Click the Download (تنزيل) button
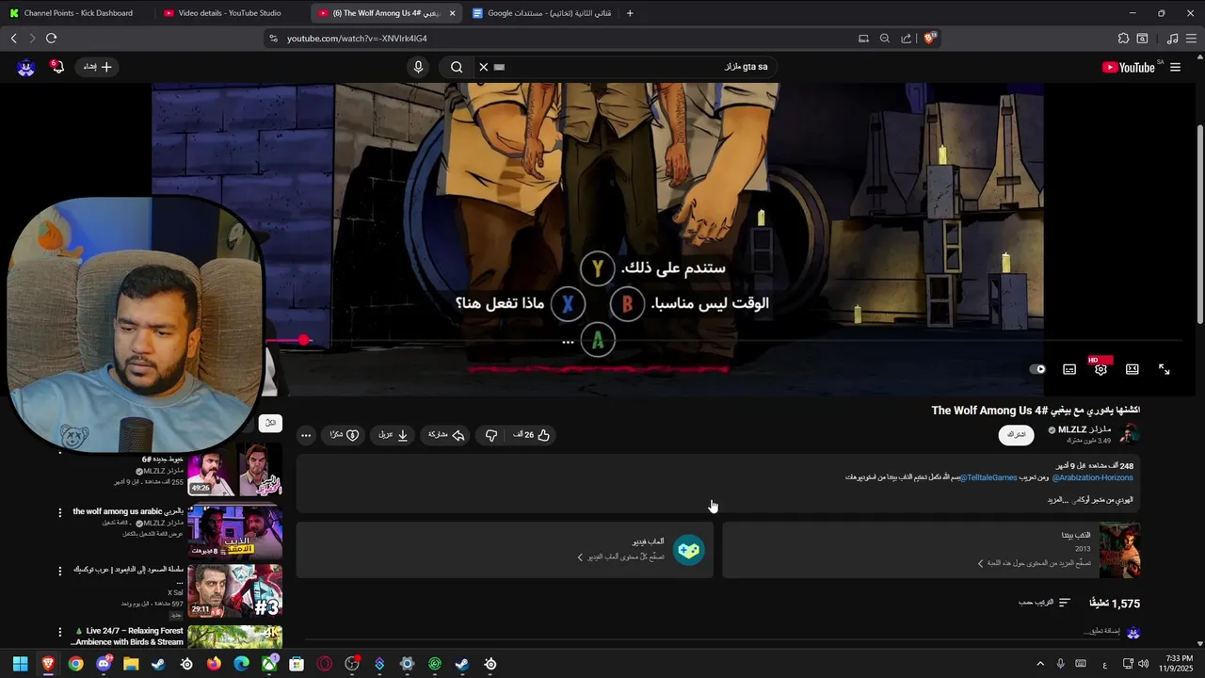This screenshot has height=678, width=1205. point(394,435)
